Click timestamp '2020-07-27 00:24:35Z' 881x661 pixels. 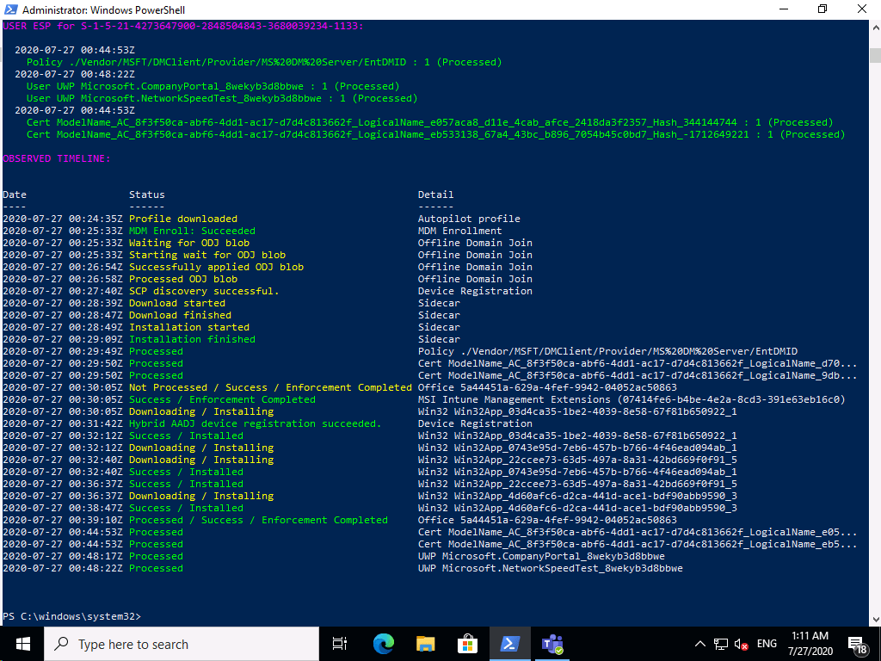tap(63, 219)
